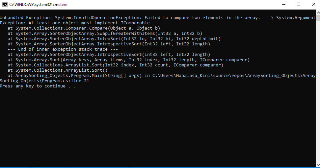Click the 'SwapIfGreaterWithItems' stack frame

coord(126,34)
